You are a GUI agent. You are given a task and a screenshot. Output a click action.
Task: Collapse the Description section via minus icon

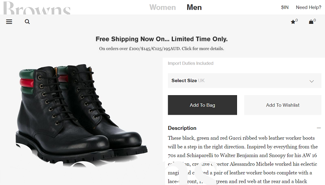(x=318, y=128)
